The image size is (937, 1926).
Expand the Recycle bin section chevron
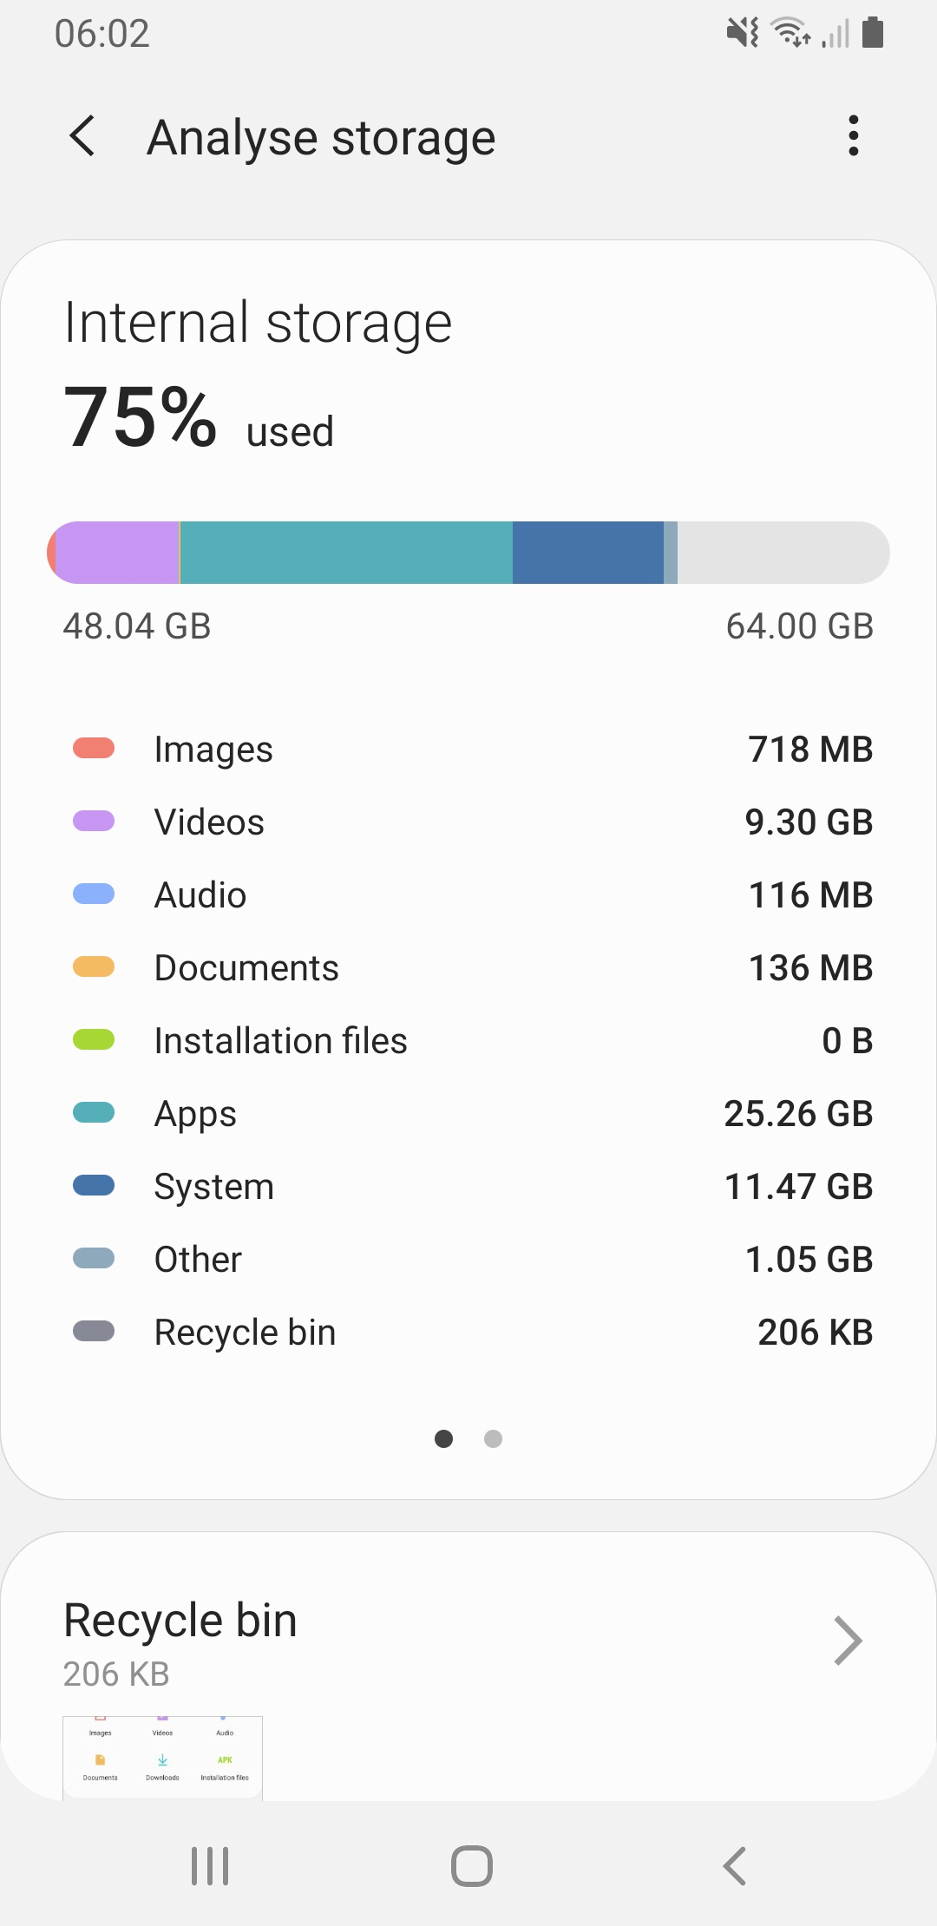pyautogui.click(x=847, y=1641)
